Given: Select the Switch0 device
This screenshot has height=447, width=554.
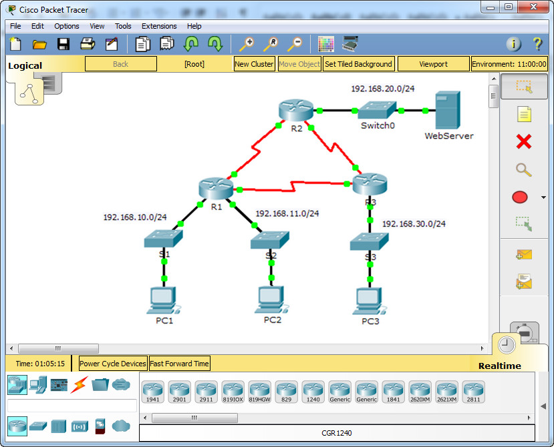Looking at the screenshot, I should 377,110.
